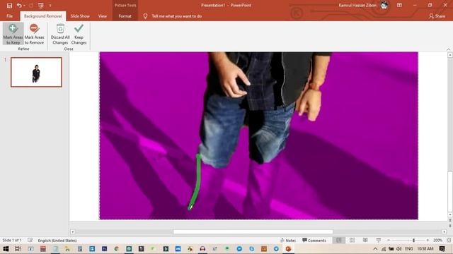Open the Undo history dropdown arrow
The height and width of the screenshot is (254, 453).
click(24, 5)
